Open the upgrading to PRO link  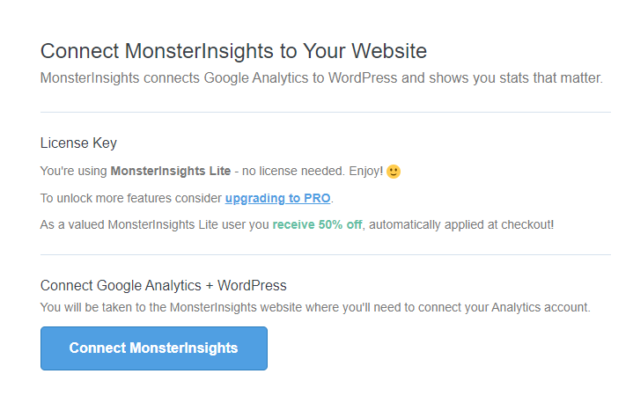pyautogui.click(x=277, y=198)
